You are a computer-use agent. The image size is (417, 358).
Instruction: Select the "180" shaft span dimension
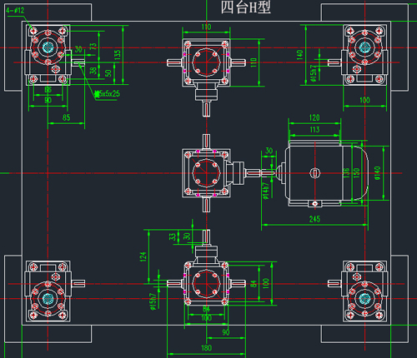pos(206,348)
